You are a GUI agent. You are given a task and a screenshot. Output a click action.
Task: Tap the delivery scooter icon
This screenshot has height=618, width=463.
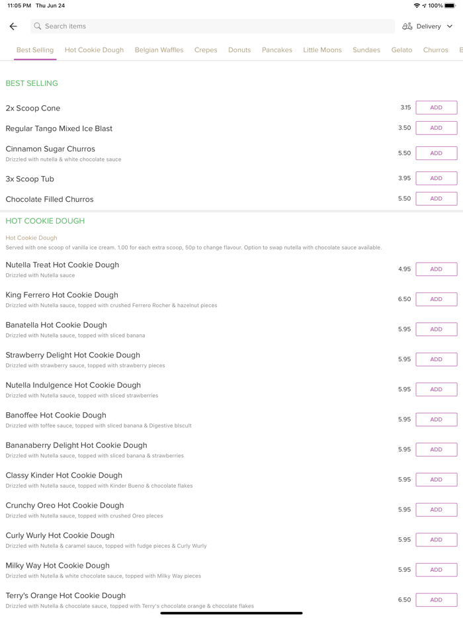coord(407,26)
